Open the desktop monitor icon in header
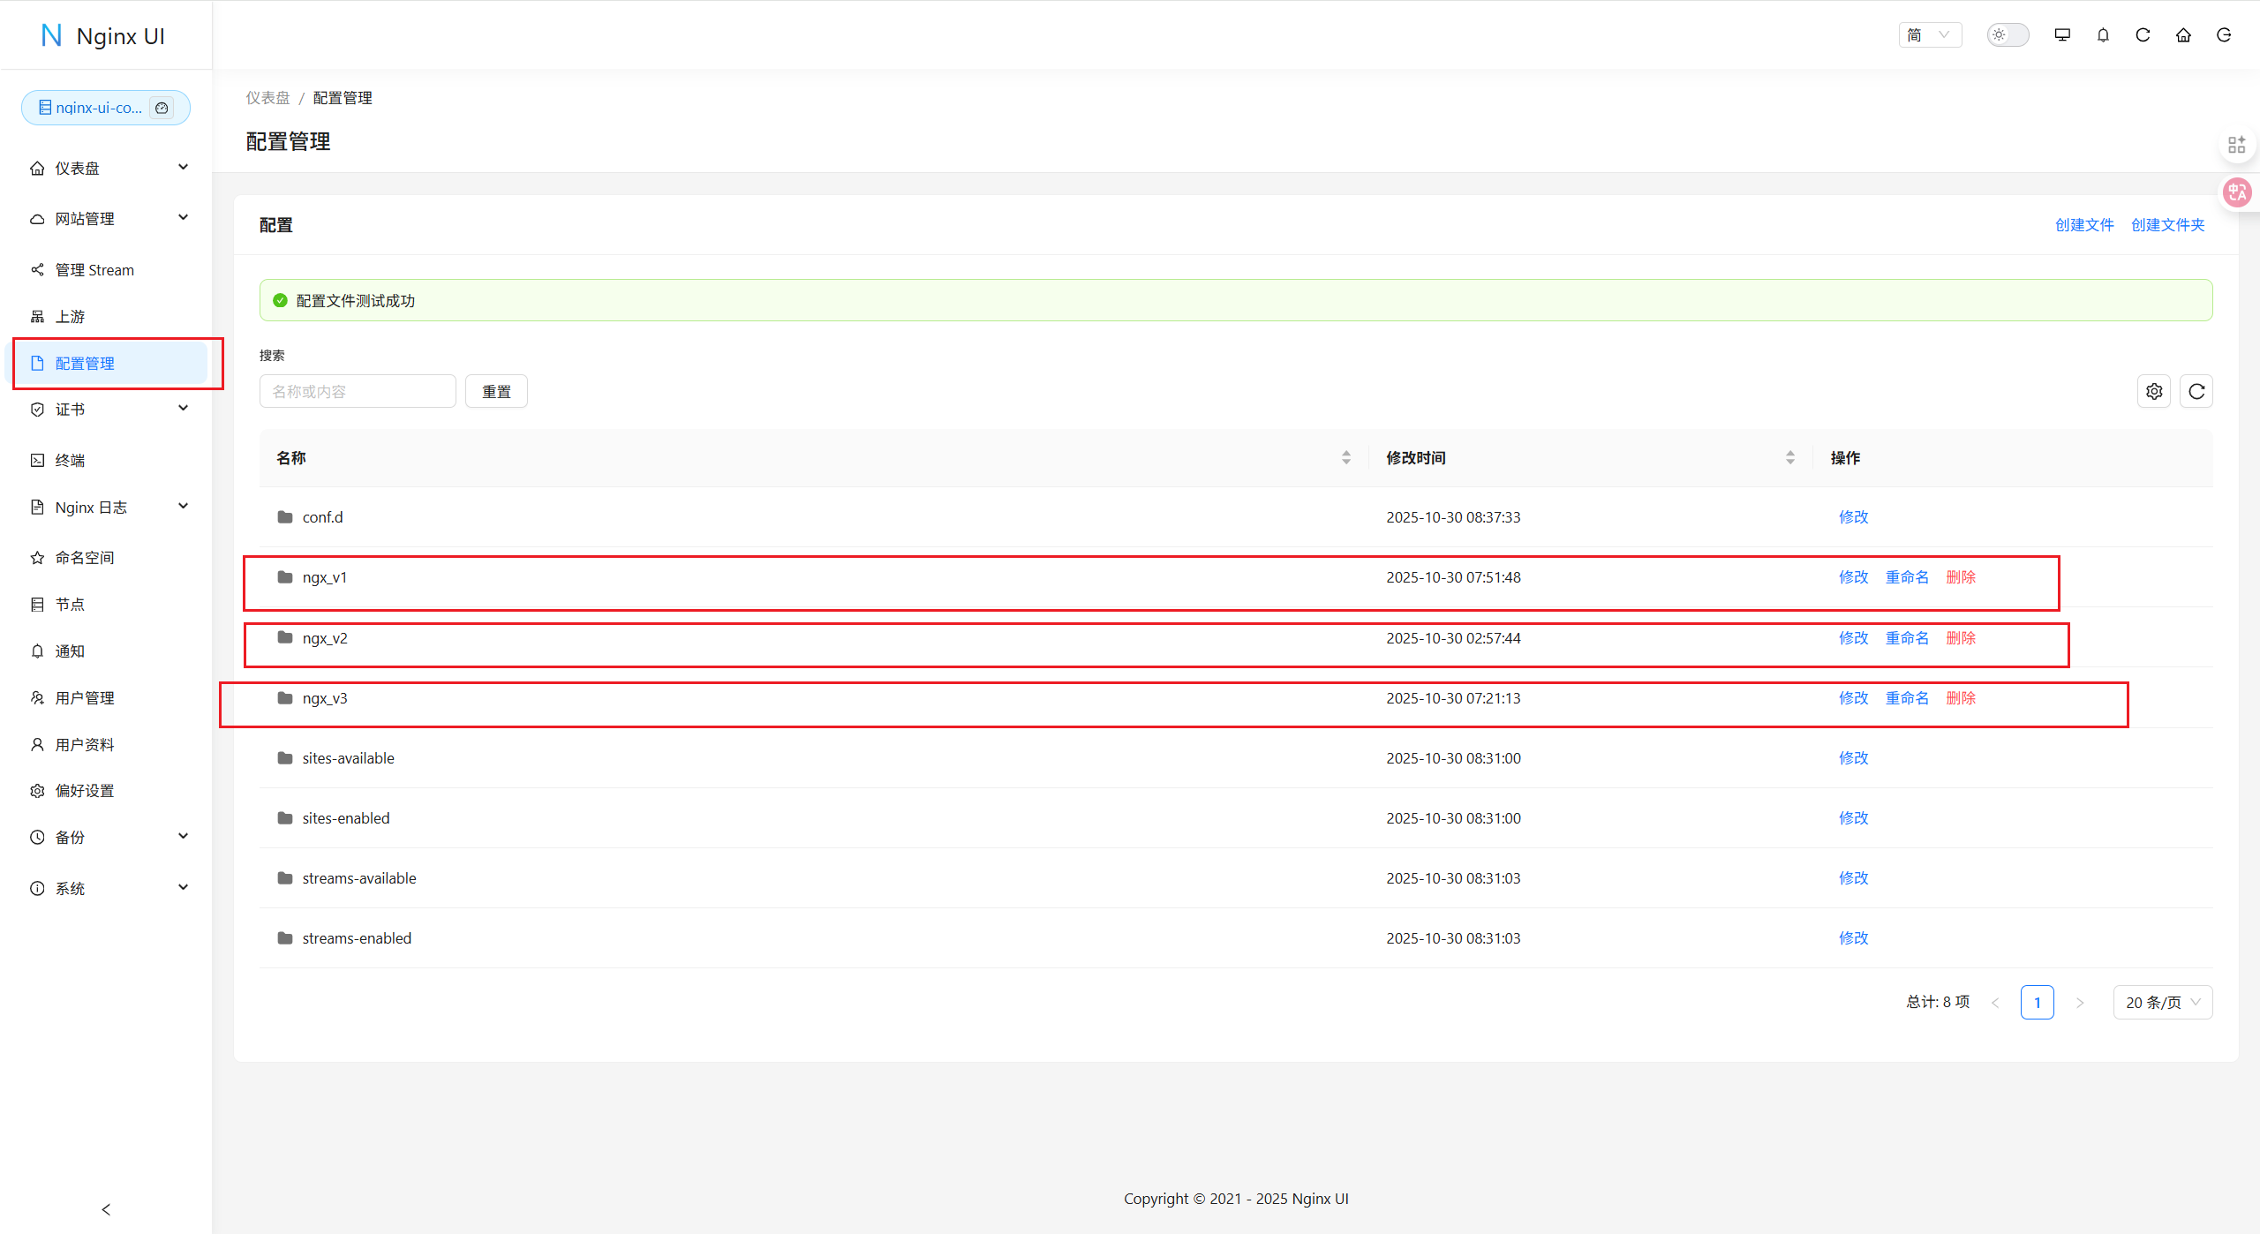 coord(2062,35)
